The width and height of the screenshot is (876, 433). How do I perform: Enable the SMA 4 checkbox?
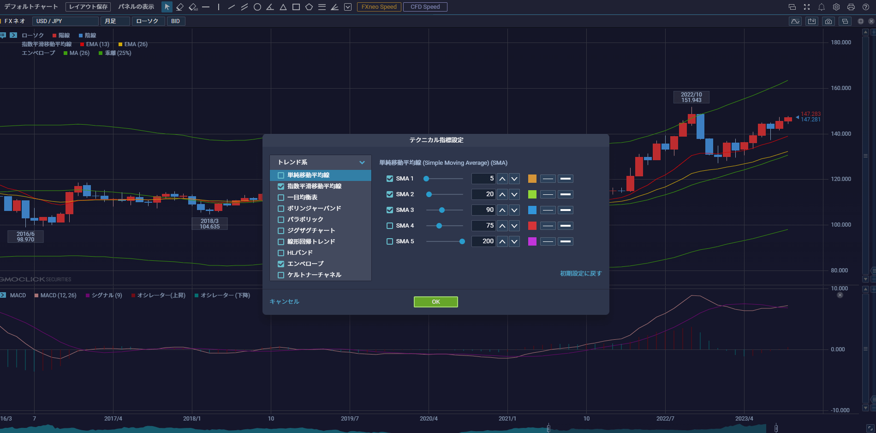tap(389, 225)
